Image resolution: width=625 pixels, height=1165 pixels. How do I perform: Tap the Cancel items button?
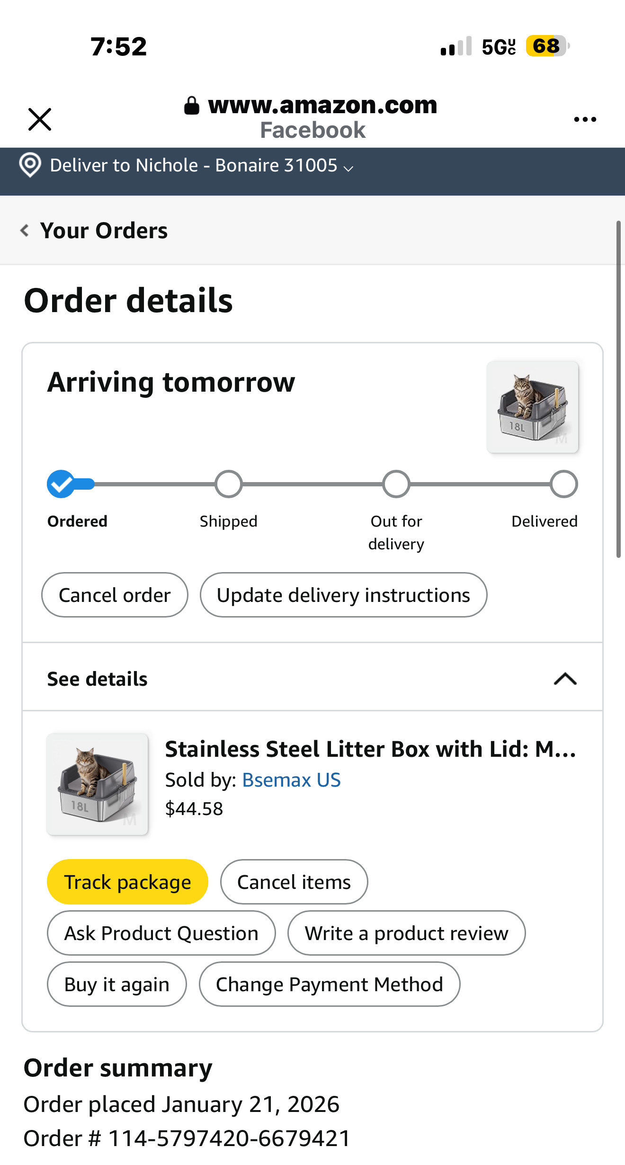(x=294, y=882)
